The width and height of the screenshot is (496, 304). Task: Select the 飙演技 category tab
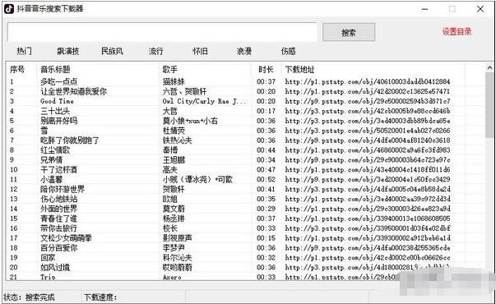[x=68, y=51]
